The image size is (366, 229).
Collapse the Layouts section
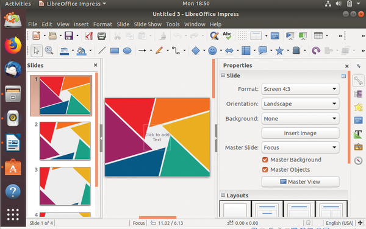click(x=223, y=196)
